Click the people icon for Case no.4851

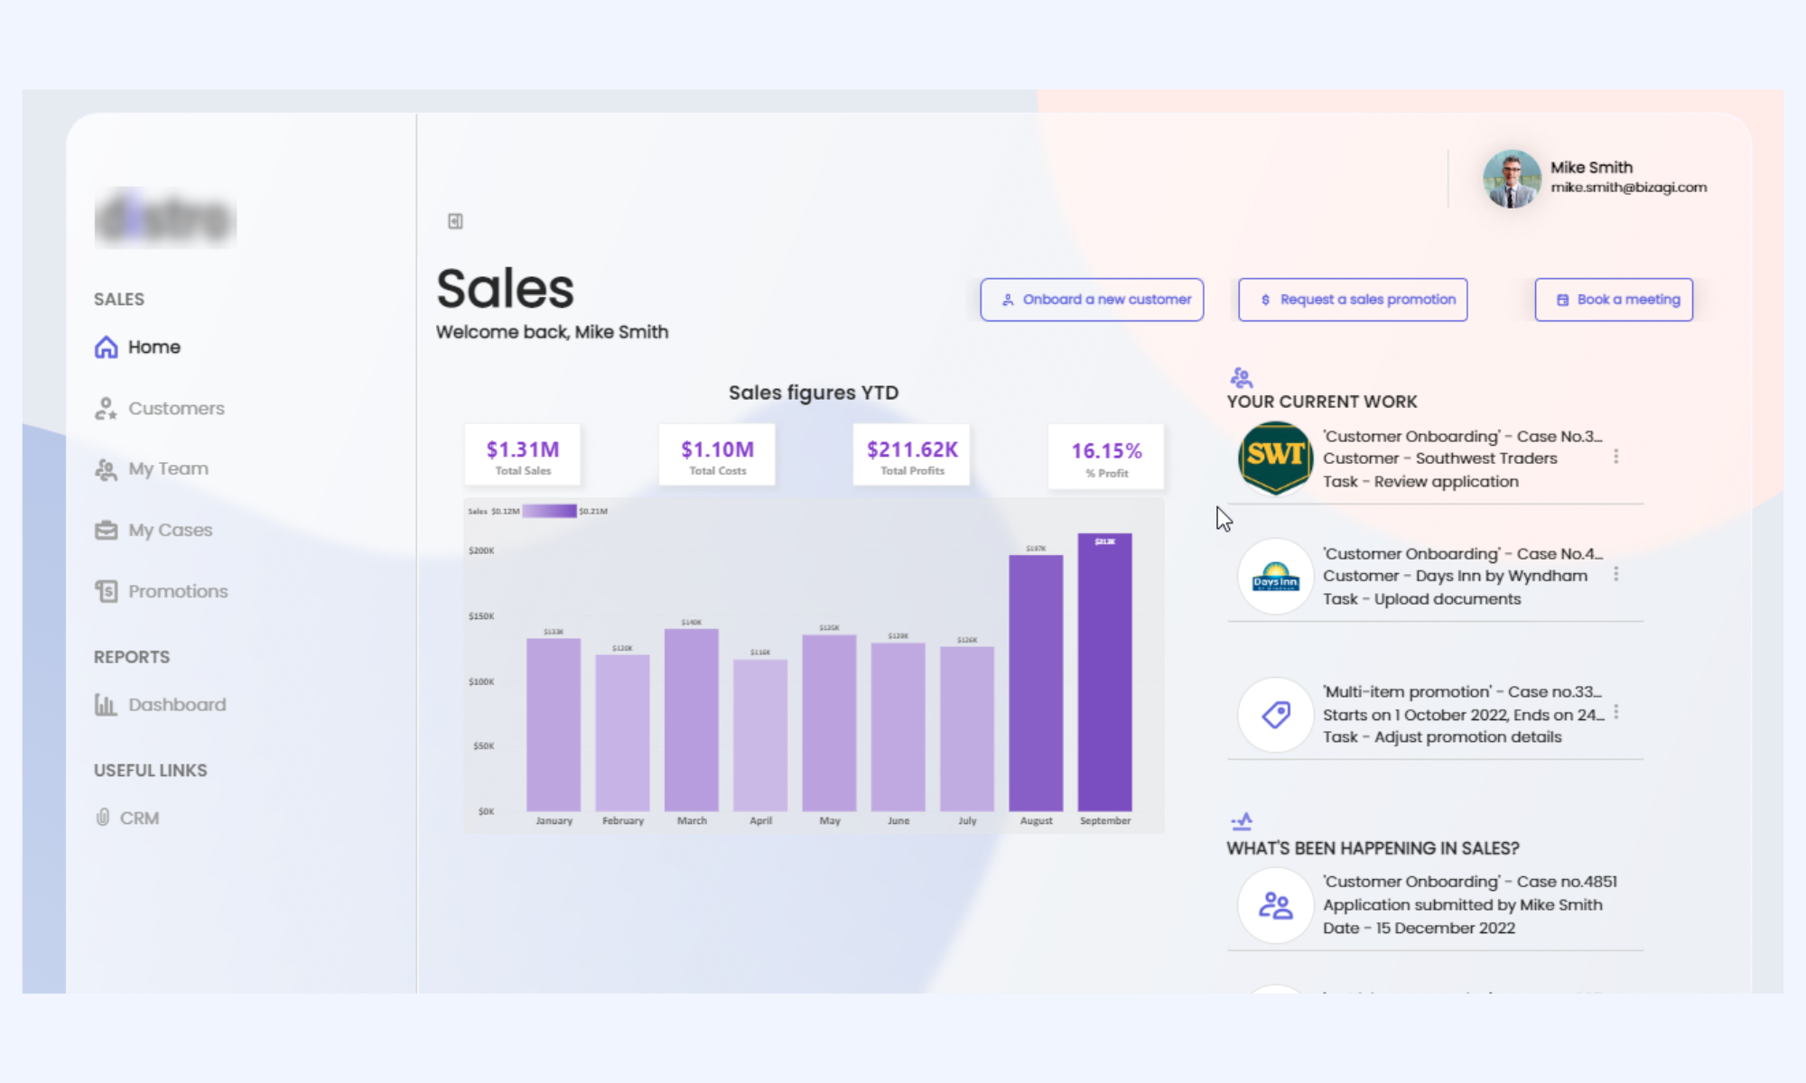click(x=1275, y=905)
